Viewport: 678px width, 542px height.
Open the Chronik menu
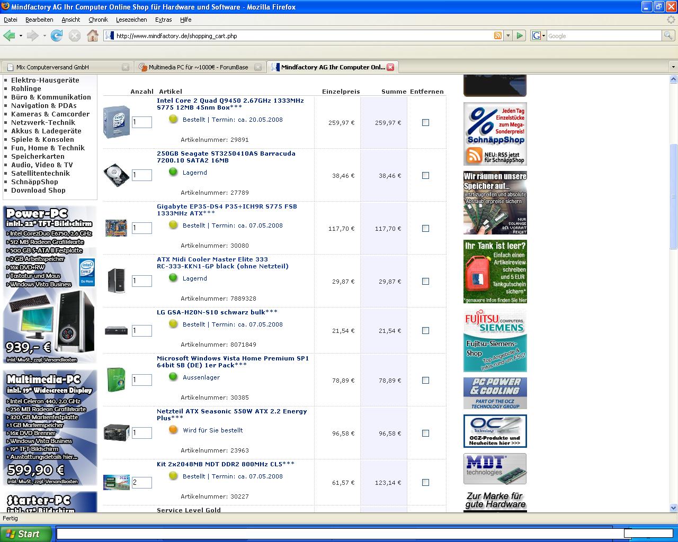coord(98,20)
